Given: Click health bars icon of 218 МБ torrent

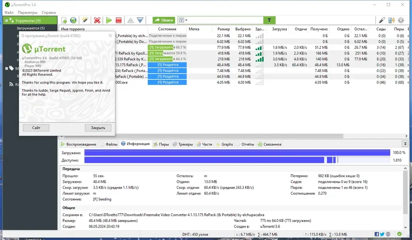Looking at the screenshot, I should 259,59.
